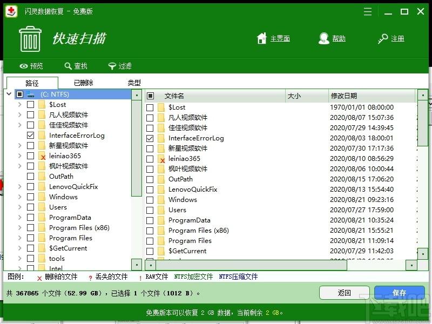Viewport: 432px width, 324px height.
Task: Click the 返回 button
Action: (x=345, y=293)
